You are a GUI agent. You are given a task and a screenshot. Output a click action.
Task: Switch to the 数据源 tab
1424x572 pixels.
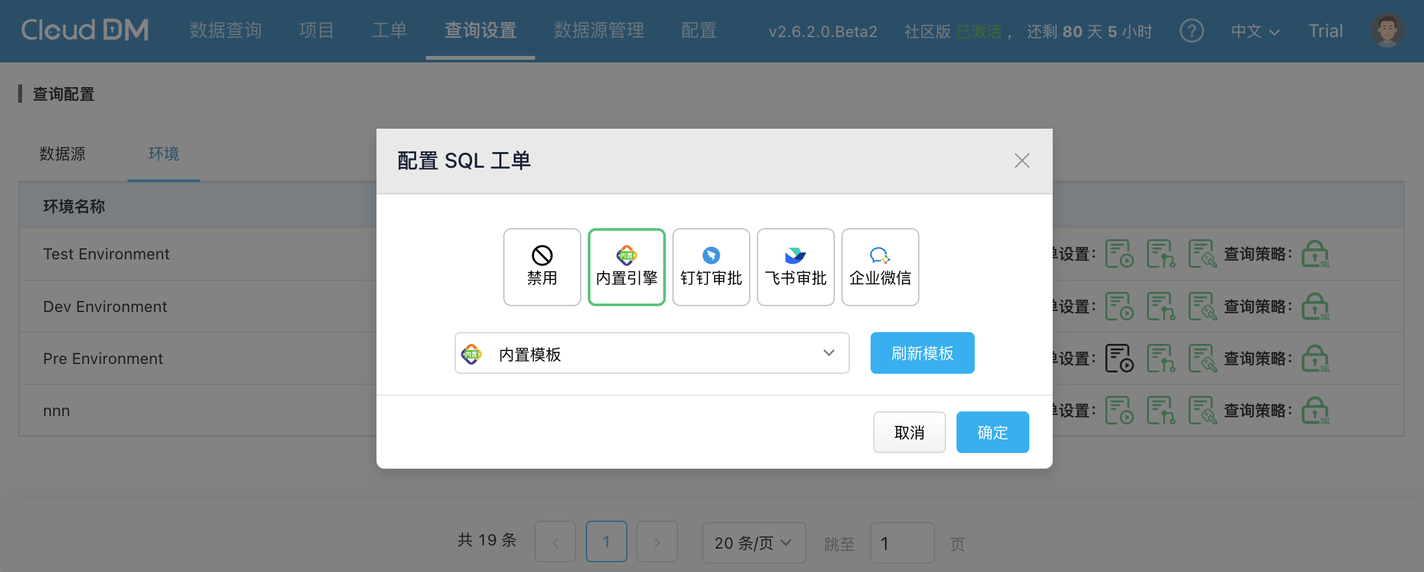point(62,154)
